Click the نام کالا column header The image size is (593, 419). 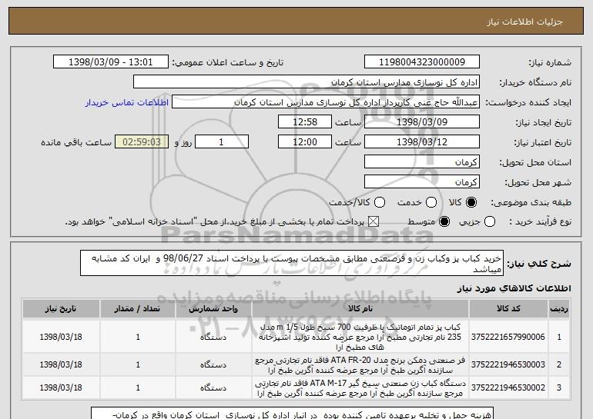360,309
